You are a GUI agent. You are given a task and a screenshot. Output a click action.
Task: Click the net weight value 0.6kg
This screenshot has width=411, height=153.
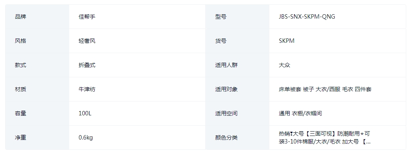click(86, 138)
